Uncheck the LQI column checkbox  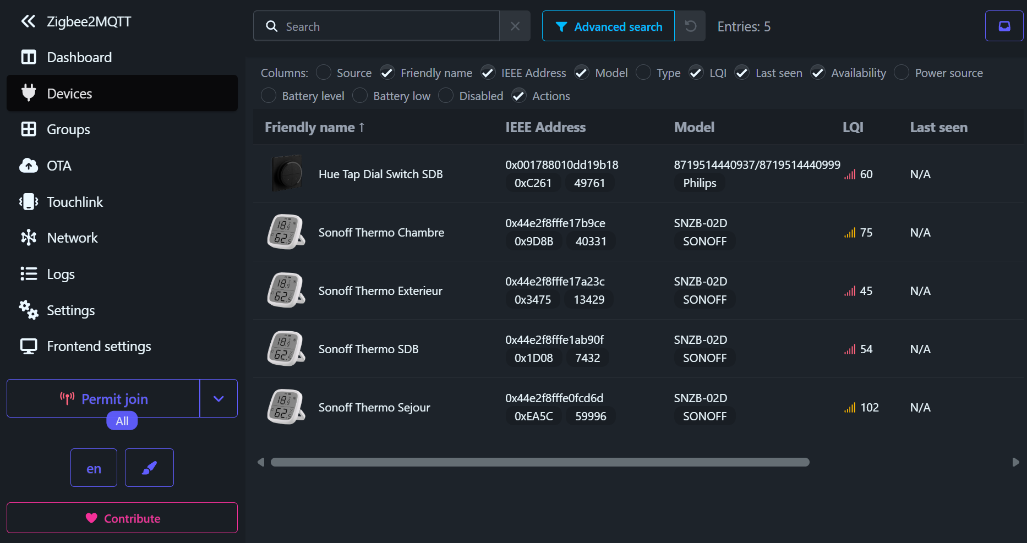(696, 73)
